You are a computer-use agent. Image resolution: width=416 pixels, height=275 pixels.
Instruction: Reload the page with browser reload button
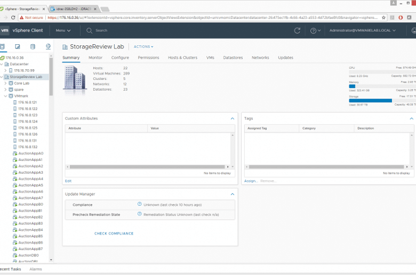pos(13,18)
